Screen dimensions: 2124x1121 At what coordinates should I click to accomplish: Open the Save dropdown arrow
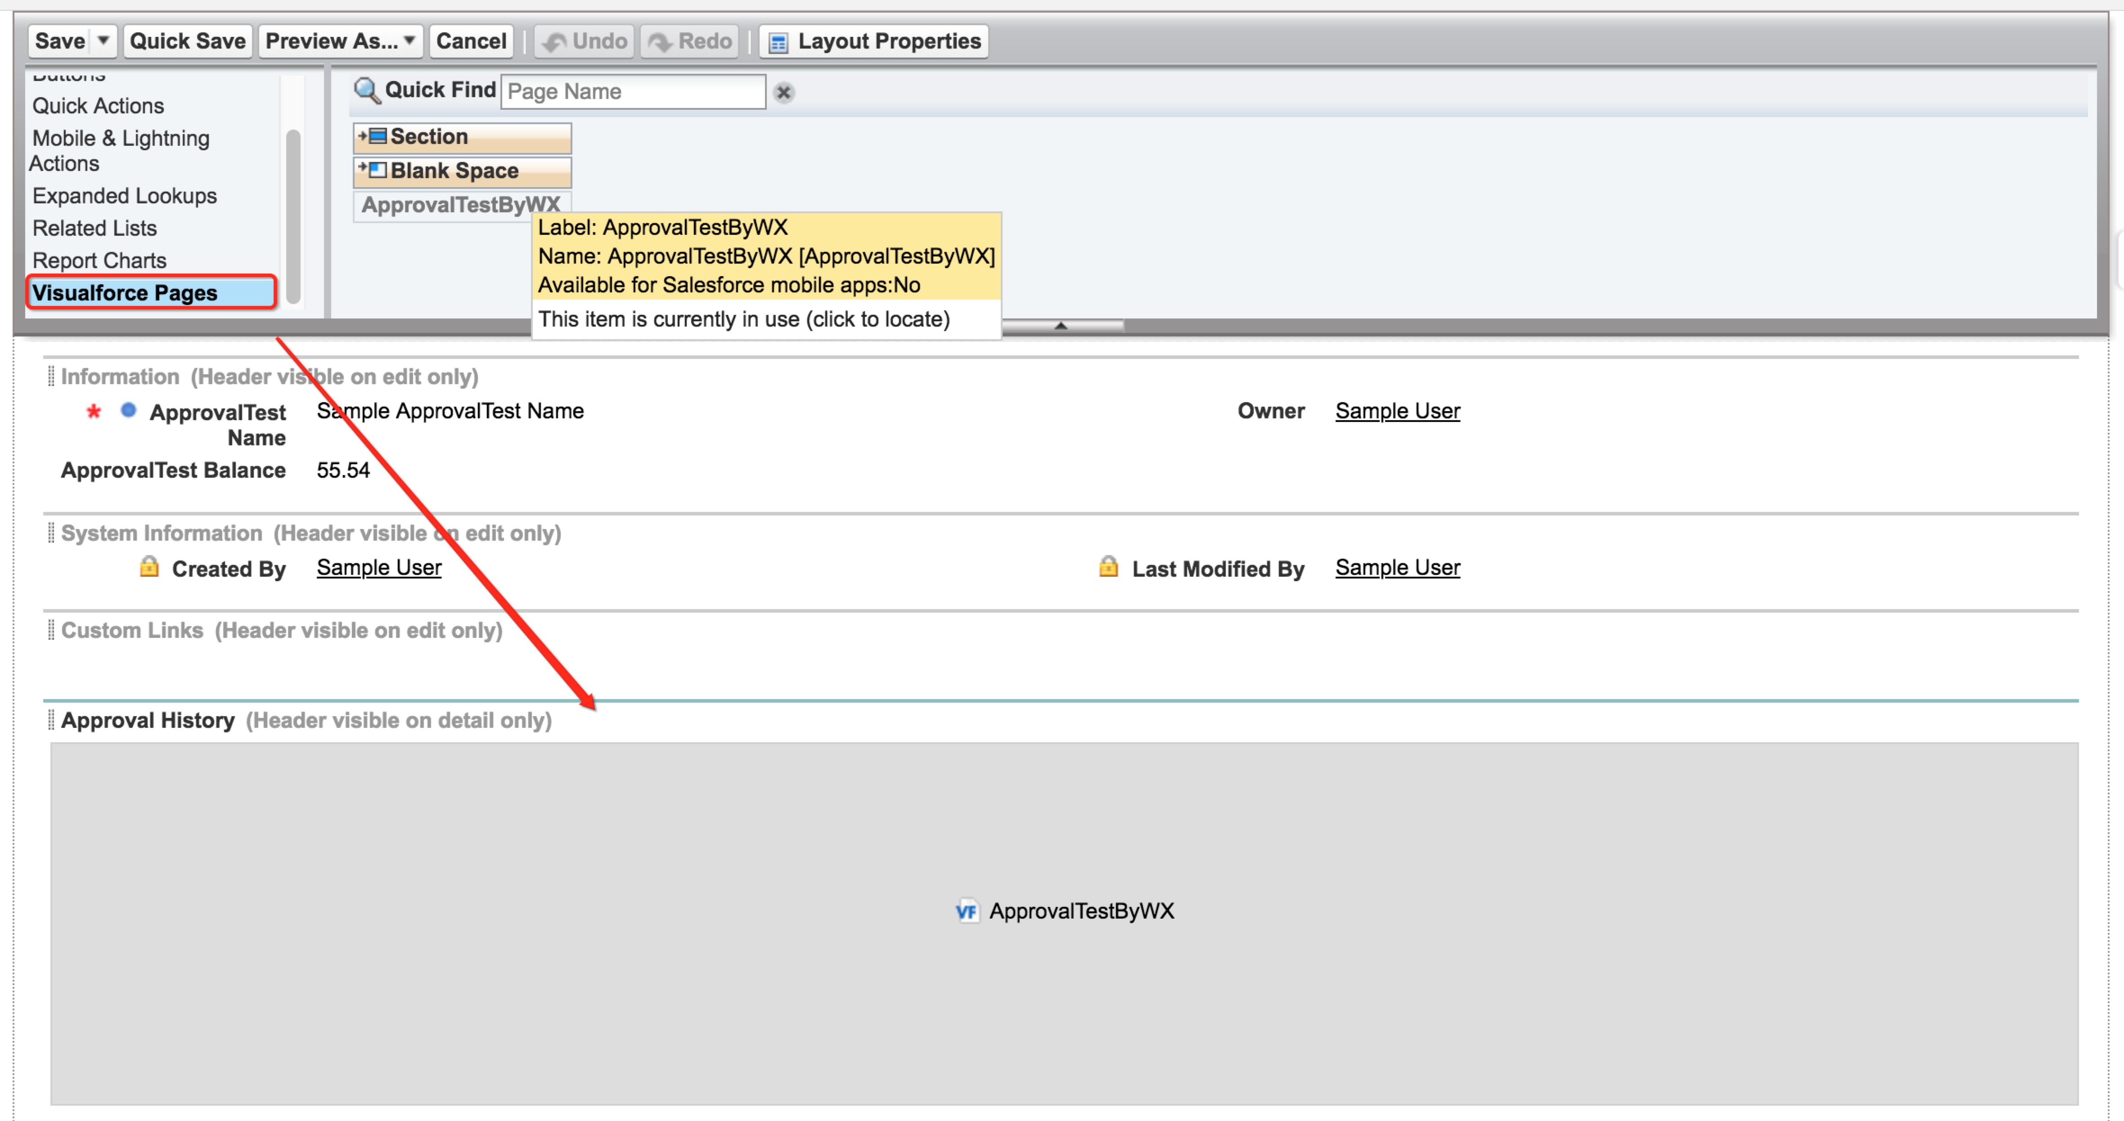[x=104, y=40]
